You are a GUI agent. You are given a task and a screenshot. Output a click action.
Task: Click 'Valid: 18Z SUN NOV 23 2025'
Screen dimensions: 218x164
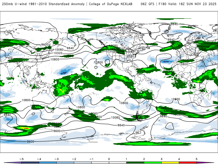(192, 4)
